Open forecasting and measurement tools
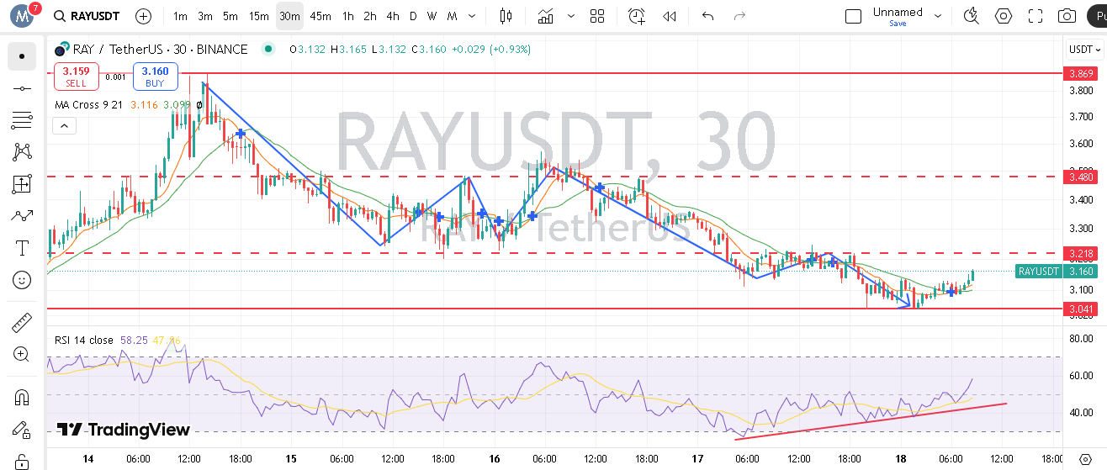 (22, 184)
